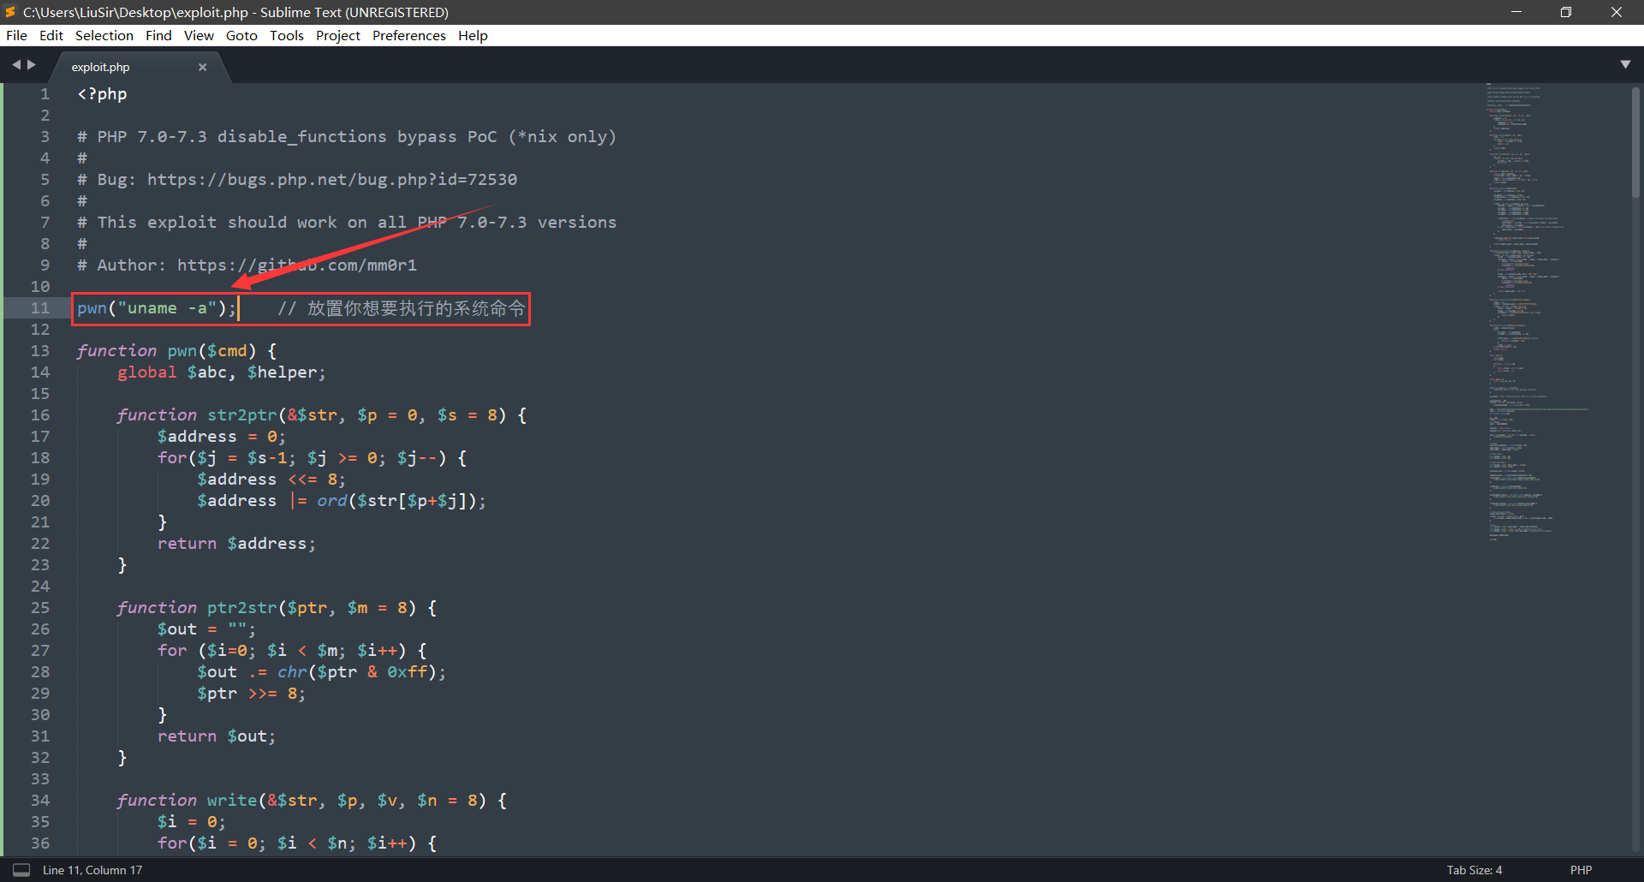
Task: Open the tab list dropdown arrow
Action: coord(1625,64)
